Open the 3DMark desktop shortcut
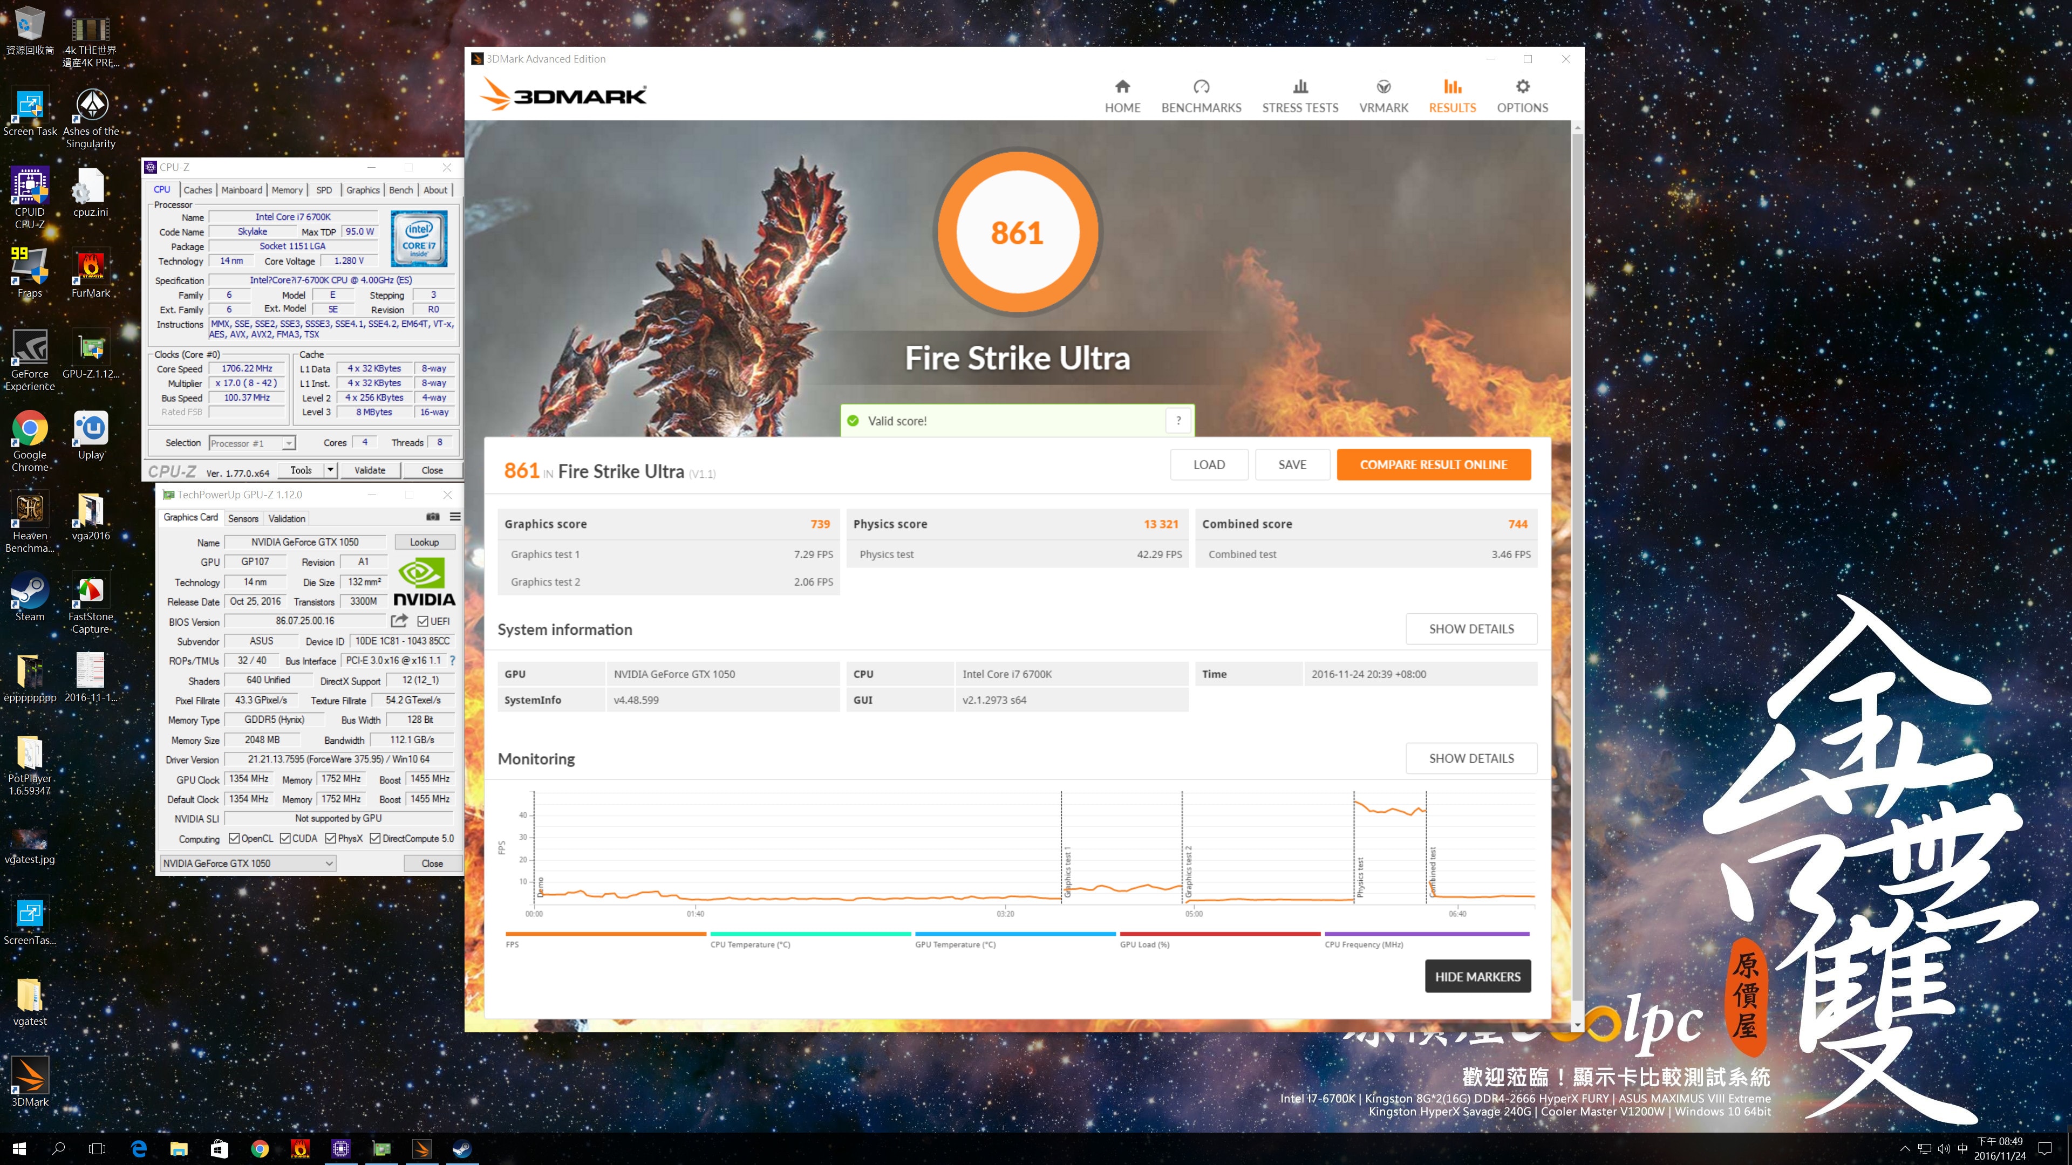 [x=30, y=1082]
